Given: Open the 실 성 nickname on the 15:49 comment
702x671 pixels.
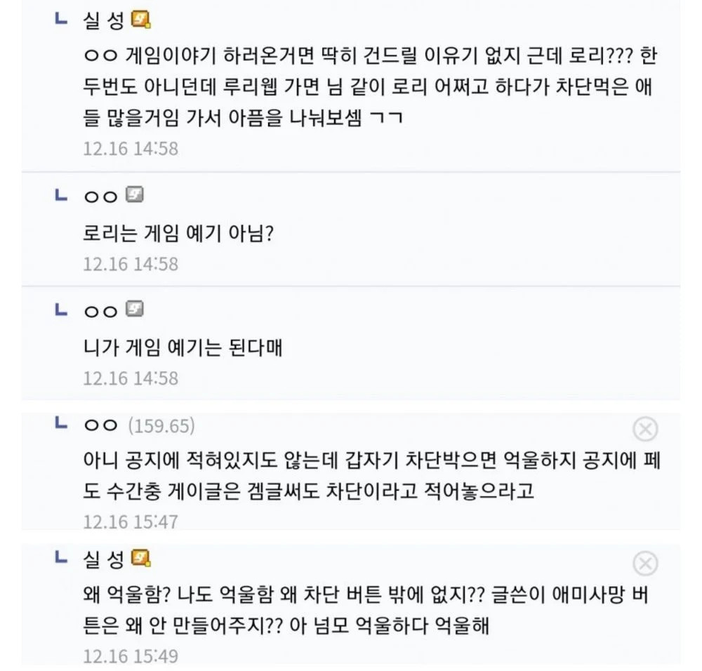Looking at the screenshot, I should [103, 559].
